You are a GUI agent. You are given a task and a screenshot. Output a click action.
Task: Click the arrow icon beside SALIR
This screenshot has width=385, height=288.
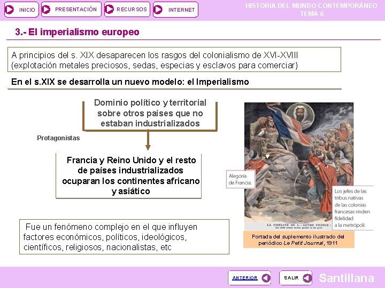(307, 278)
